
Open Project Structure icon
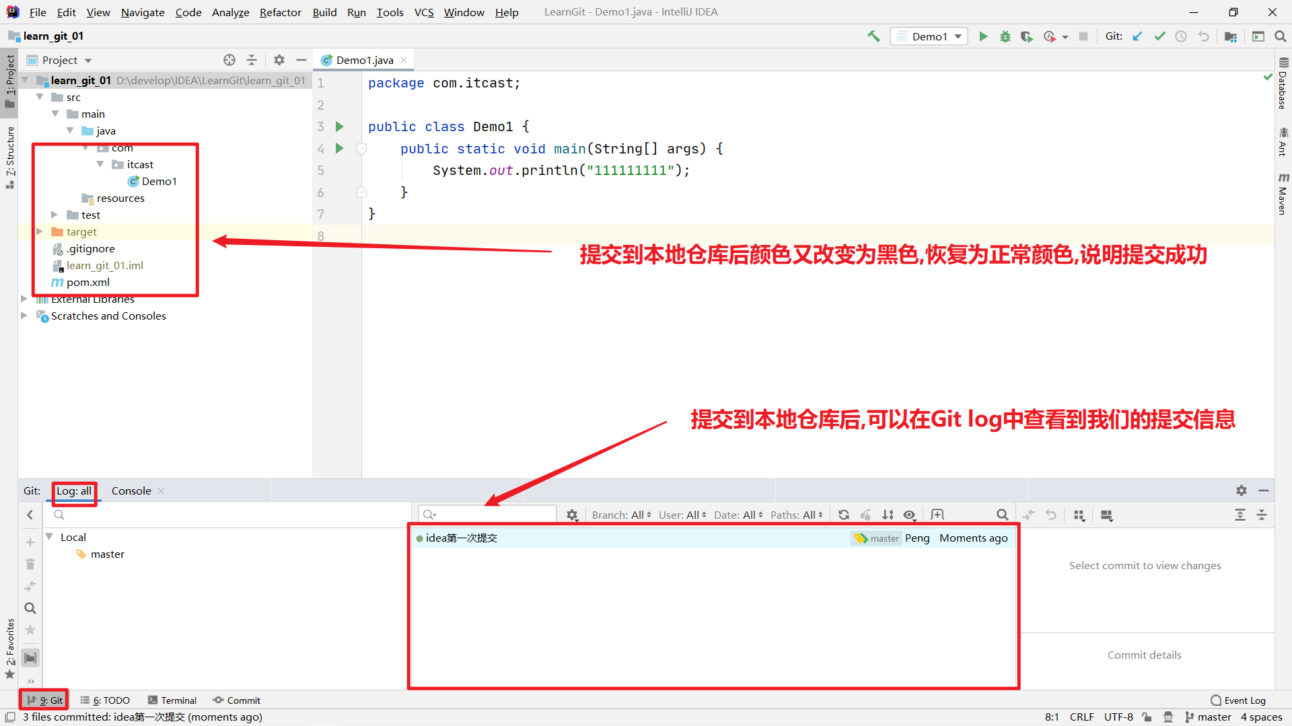[1231, 36]
